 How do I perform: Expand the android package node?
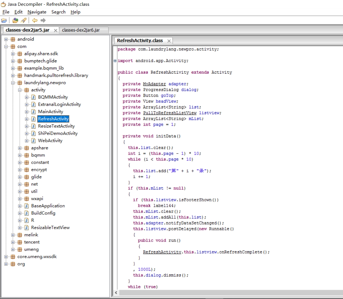click(6, 39)
